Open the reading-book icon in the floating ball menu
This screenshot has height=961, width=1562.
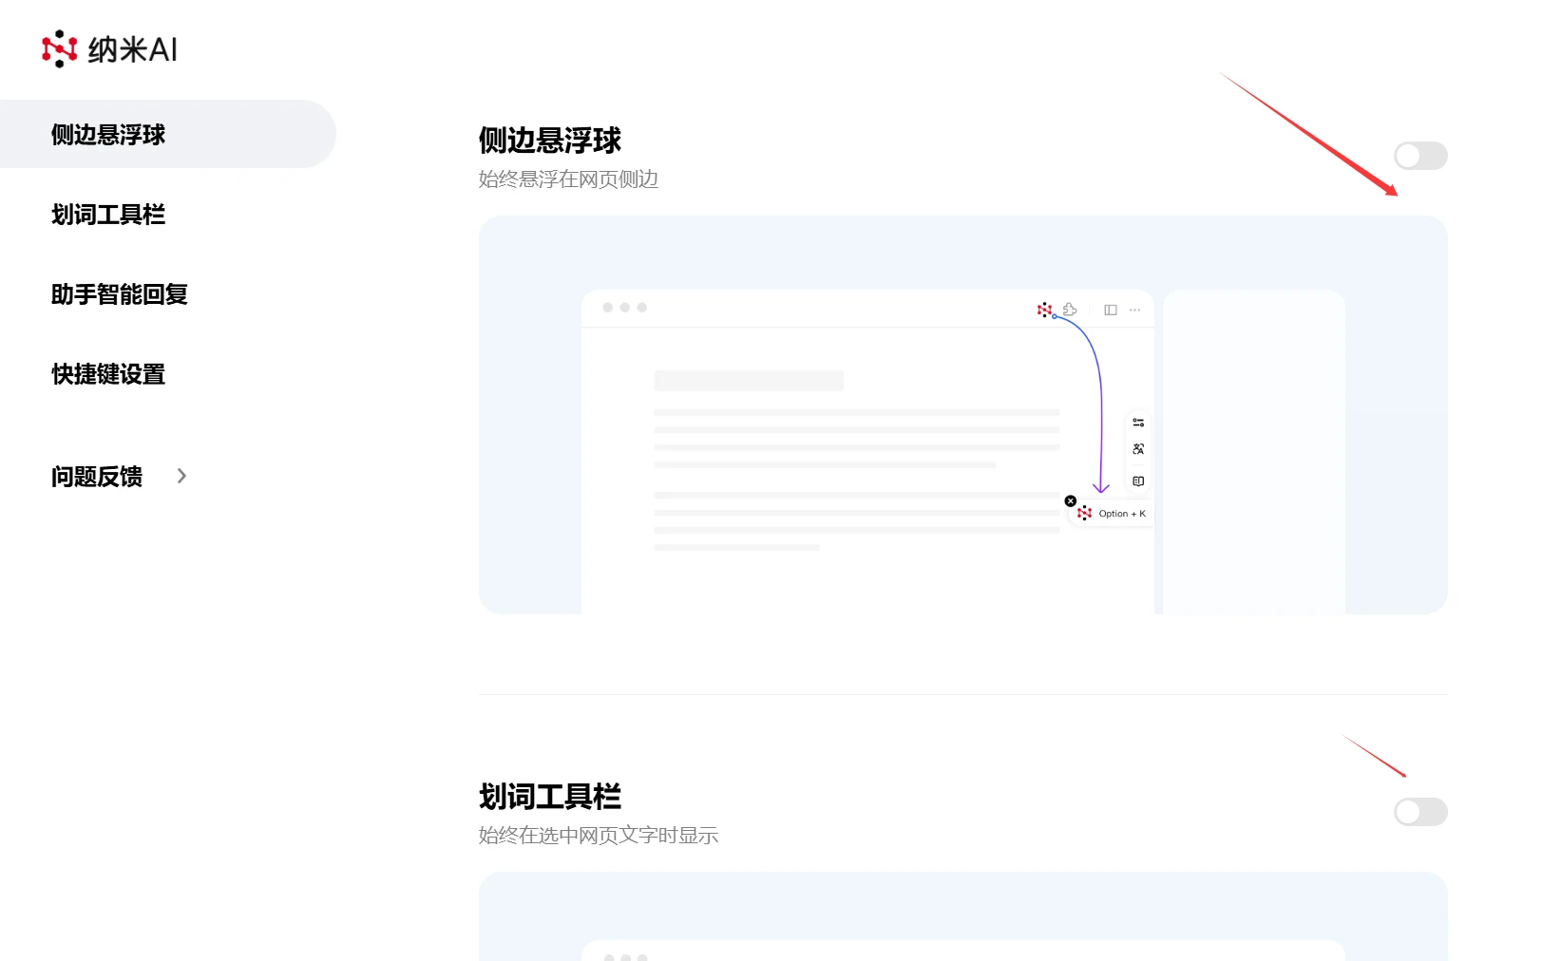click(1138, 480)
